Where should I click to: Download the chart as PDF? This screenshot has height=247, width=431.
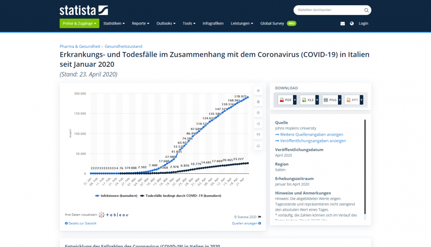pos(286,100)
